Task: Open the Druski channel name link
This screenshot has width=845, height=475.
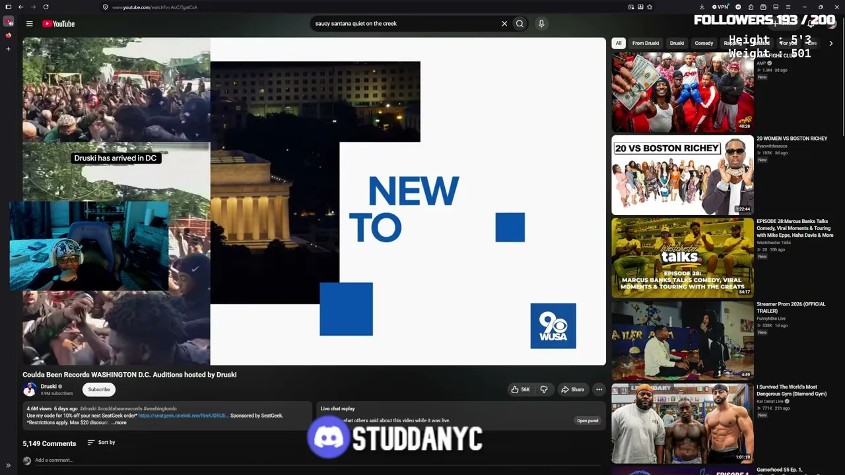Action: point(49,387)
